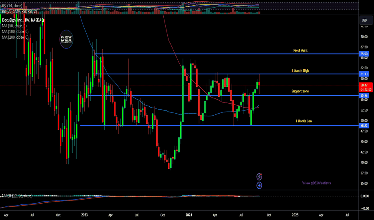
Task: Click the 55.96 price tag
Action: pyautogui.click(x=364, y=95)
